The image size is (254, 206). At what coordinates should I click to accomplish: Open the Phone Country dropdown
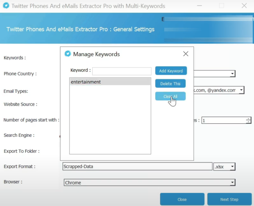pyautogui.click(x=232, y=74)
